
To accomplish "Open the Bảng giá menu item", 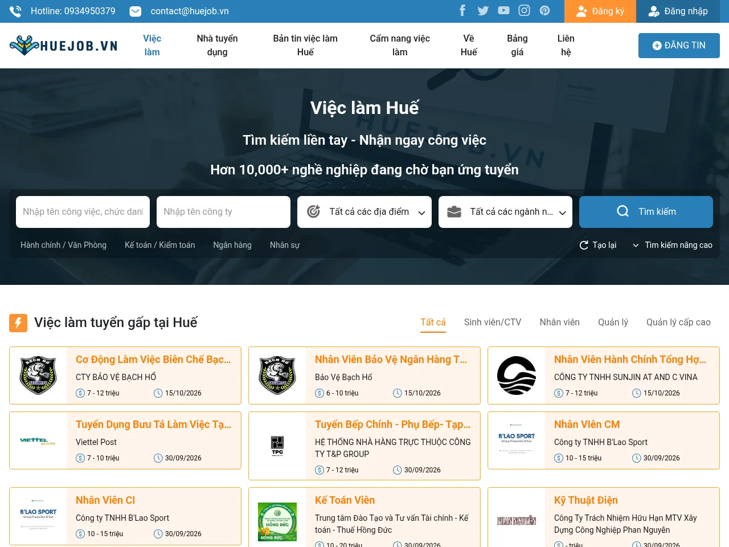I will (x=517, y=46).
